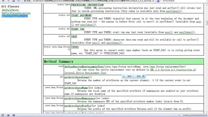Follow next() link in START_TAG description
208x117 pixels.
(x=169, y=32)
